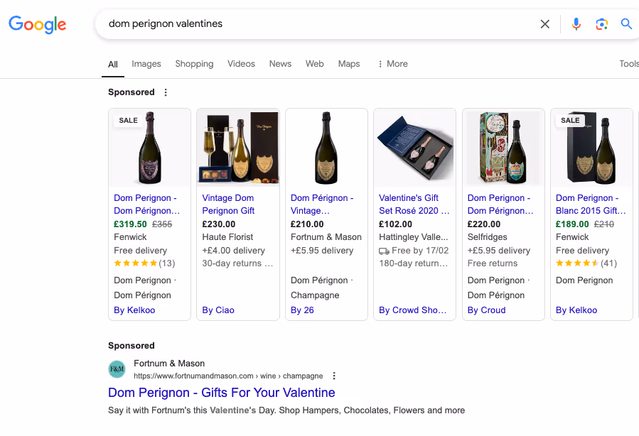Click the £102.00 price
Viewport: 639px width, 436px height.
(x=396, y=224)
